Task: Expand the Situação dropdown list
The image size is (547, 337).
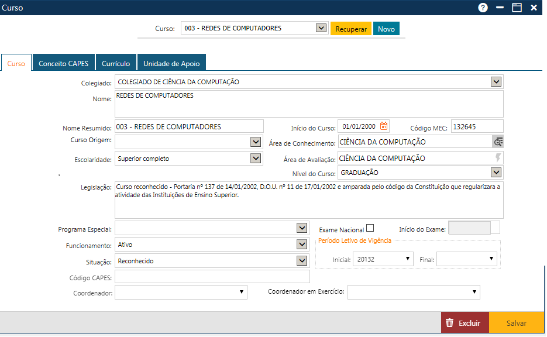Action: [x=302, y=261]
